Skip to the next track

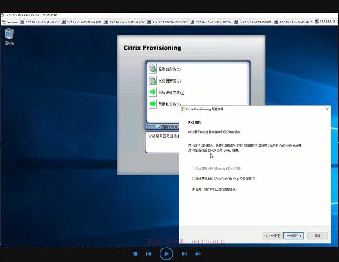[x=184, y=254]
